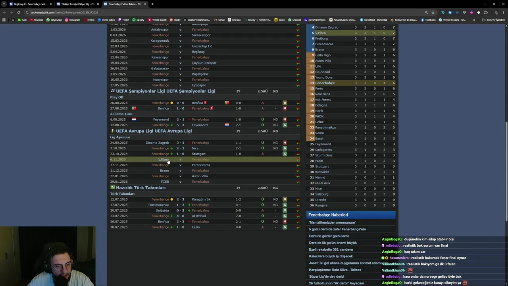The height and width of the screenshot is (286, 508).
Task: Click the G badge on Fenerbahçe 1-0 Stuttgart row
Action: [285, 154]
